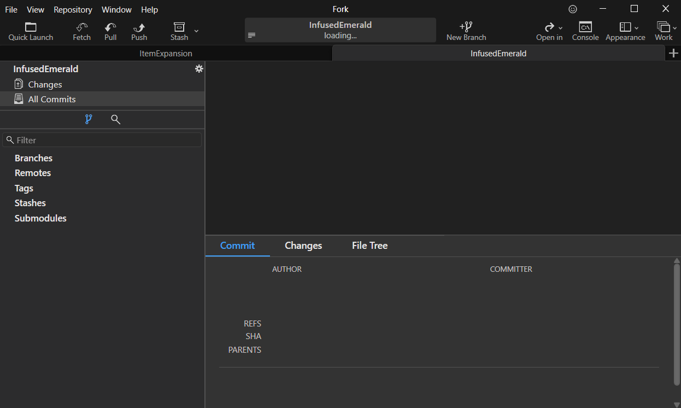
Task: Select the commit graph icon in sidebar
Action: [x=88, y=119]
